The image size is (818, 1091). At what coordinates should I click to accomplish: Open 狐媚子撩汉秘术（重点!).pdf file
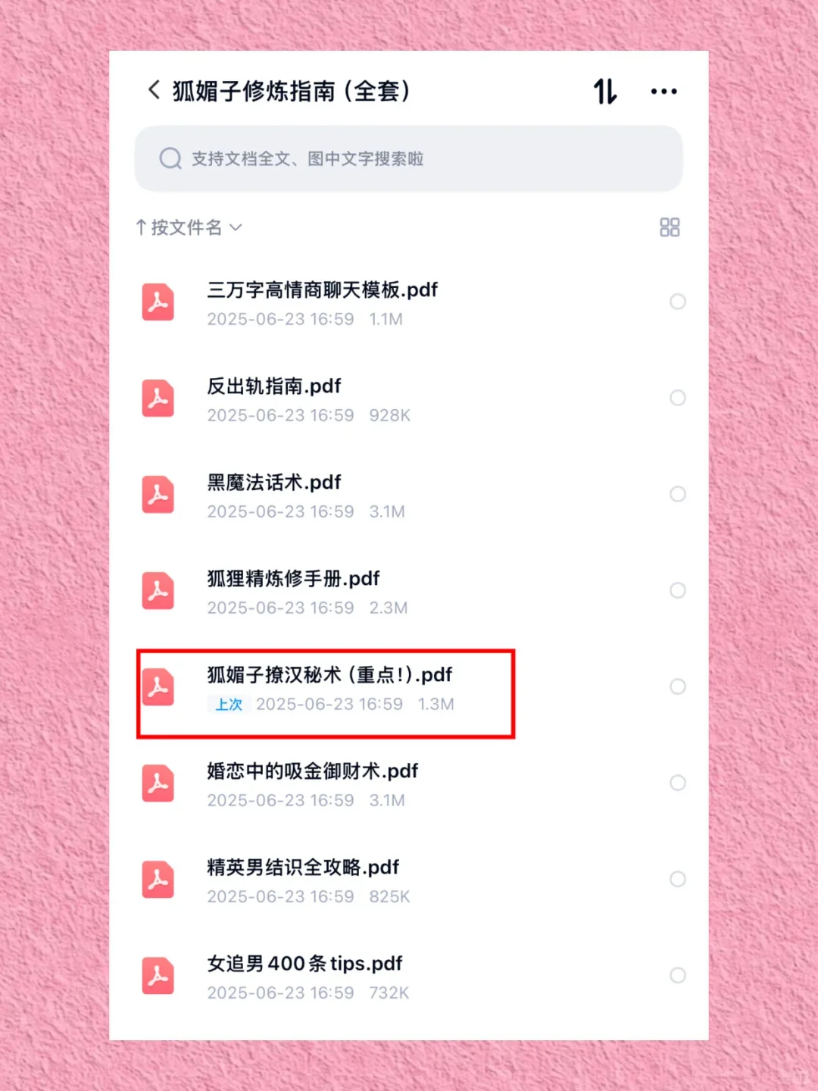click(x=409, y=687)
